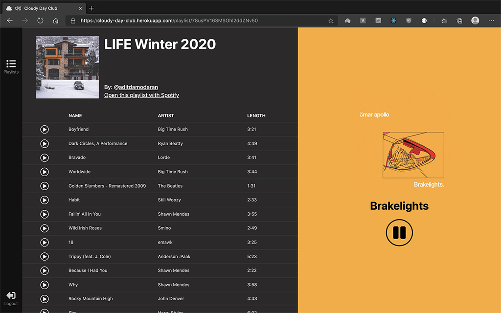Click the browser refresh button
Image resolution: width=501 pixels, height=313 pixels.
41,21
